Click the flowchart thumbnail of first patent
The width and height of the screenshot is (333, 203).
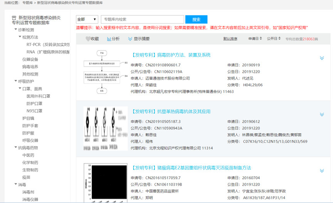pyautogui.click(x=106, y=72)
